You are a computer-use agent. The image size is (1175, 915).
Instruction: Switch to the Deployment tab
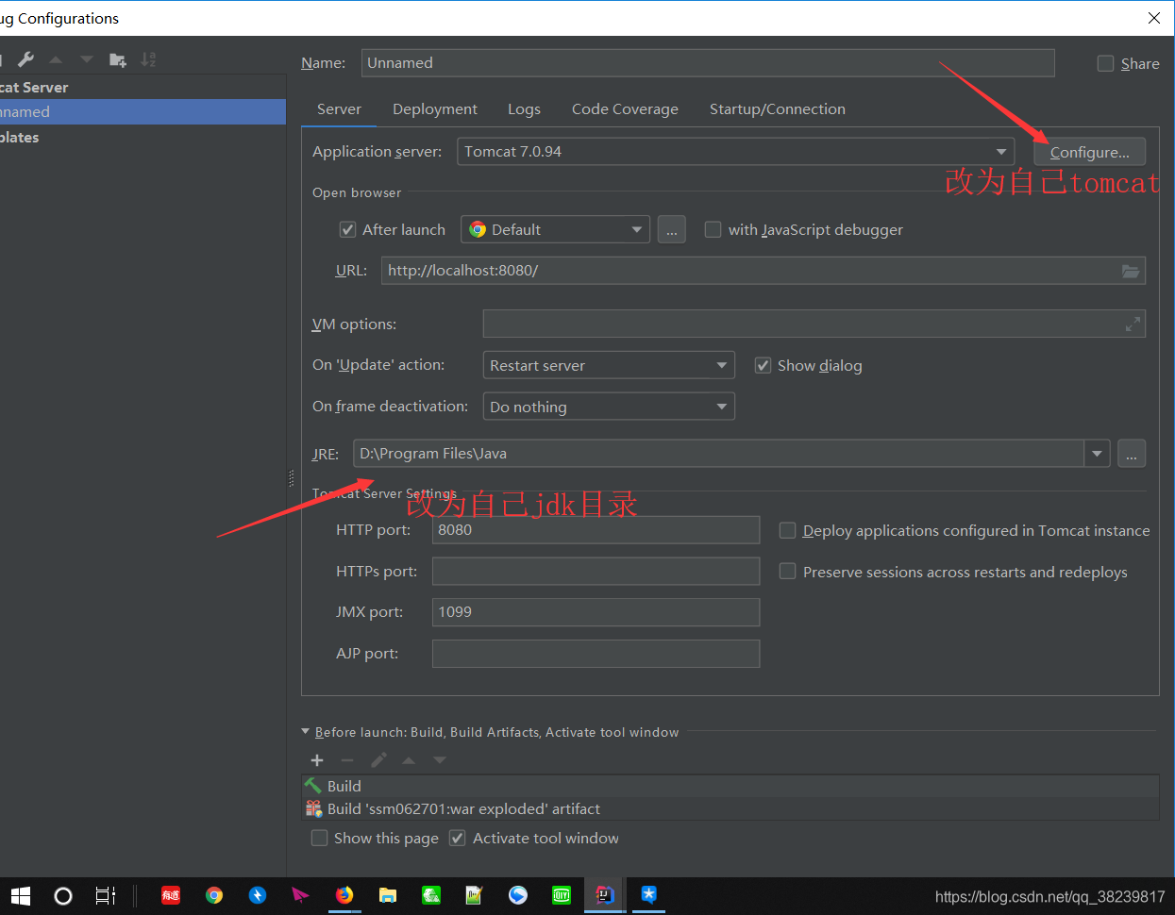[x=435, y=109]
